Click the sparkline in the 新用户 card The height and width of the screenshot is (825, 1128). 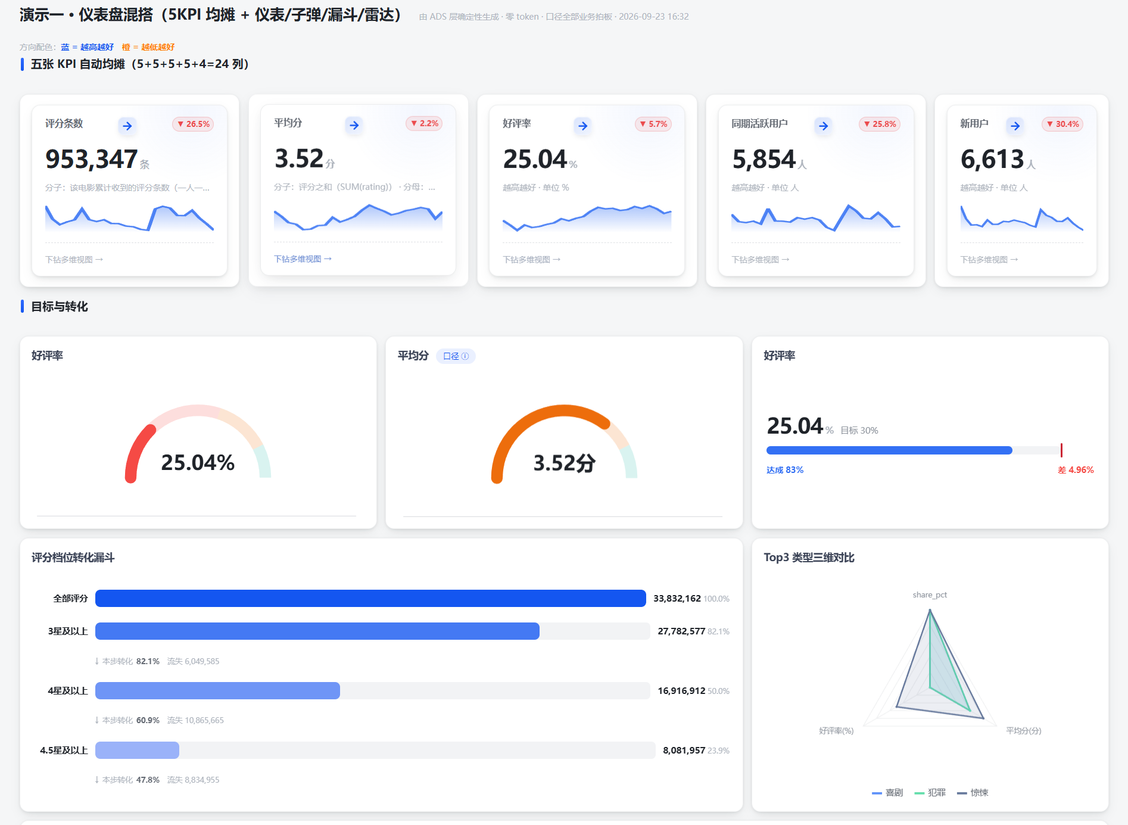tap(1021, 219)
